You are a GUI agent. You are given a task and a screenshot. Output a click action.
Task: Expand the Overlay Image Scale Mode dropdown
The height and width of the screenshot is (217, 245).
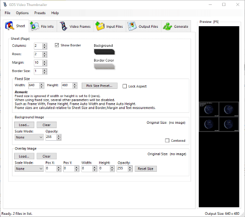coord(29,168)
